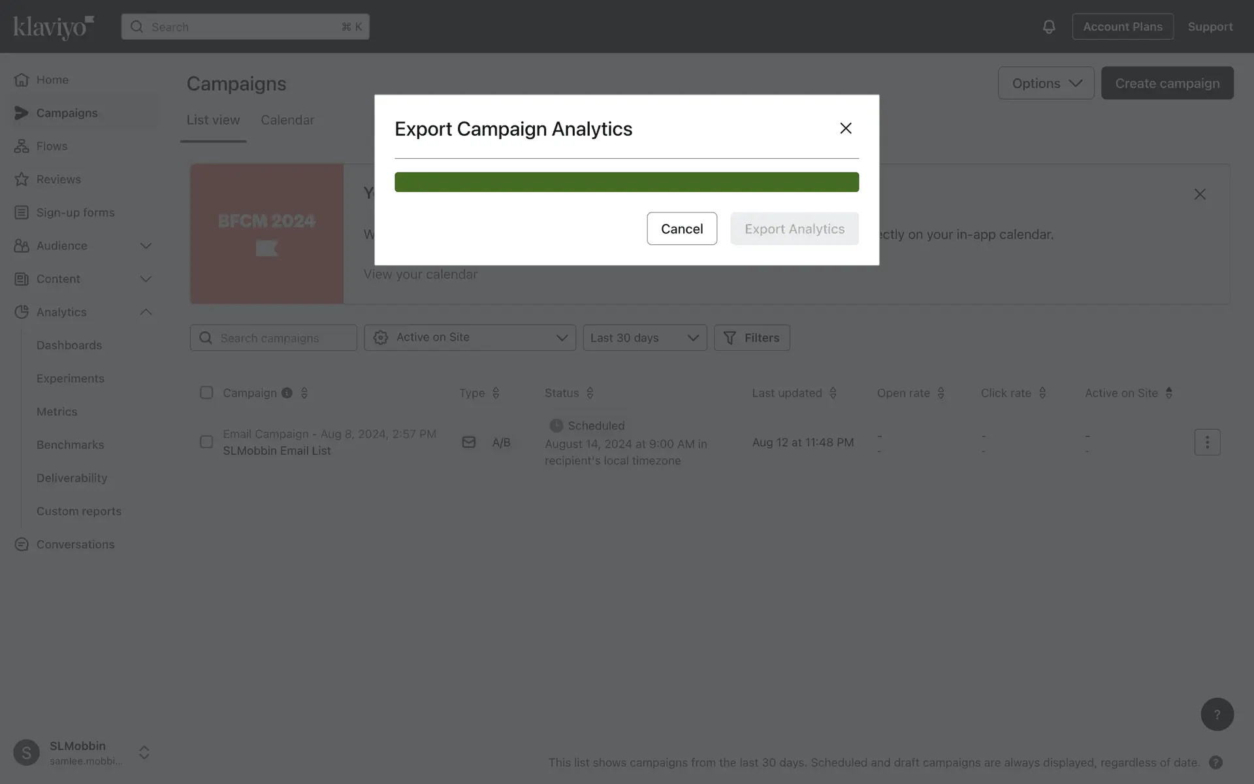1254x784 pixels.
Task: Switch to the Calendar tab
Action: point(287,120)
